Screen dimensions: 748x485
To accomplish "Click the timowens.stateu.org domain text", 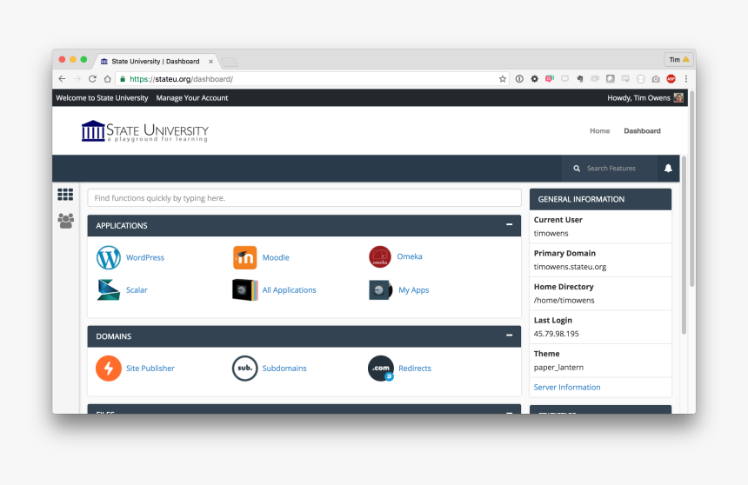I will (570, 267).
